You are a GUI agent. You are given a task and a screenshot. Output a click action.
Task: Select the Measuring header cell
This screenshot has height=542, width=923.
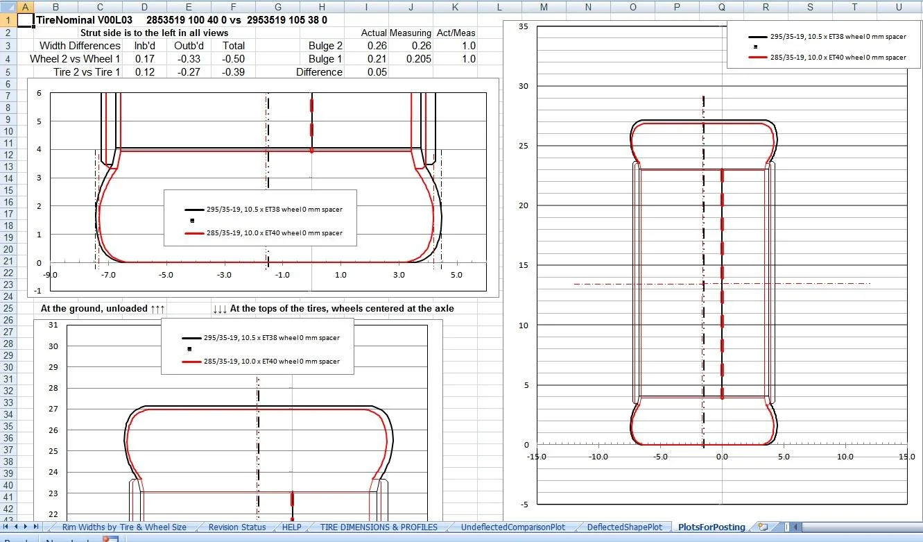[x=411, y=33]
